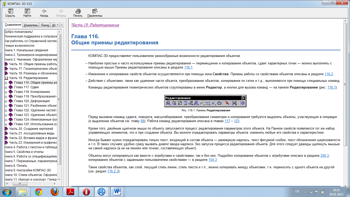
Task: Click the contents tree scroll-down arrow
Action: pyautogui.click(x=59, y=180)
